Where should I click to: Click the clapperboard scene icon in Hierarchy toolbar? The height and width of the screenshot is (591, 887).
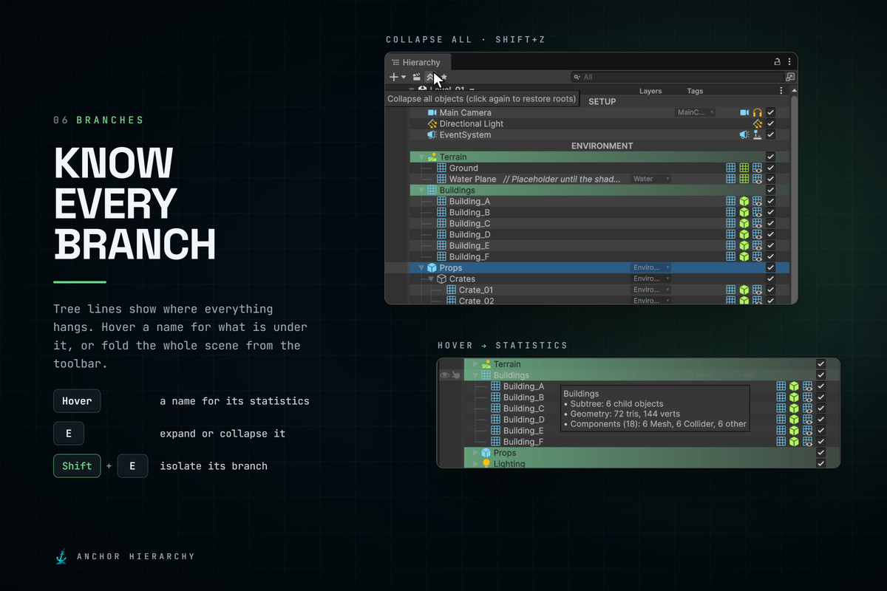[x=417, y=77]
